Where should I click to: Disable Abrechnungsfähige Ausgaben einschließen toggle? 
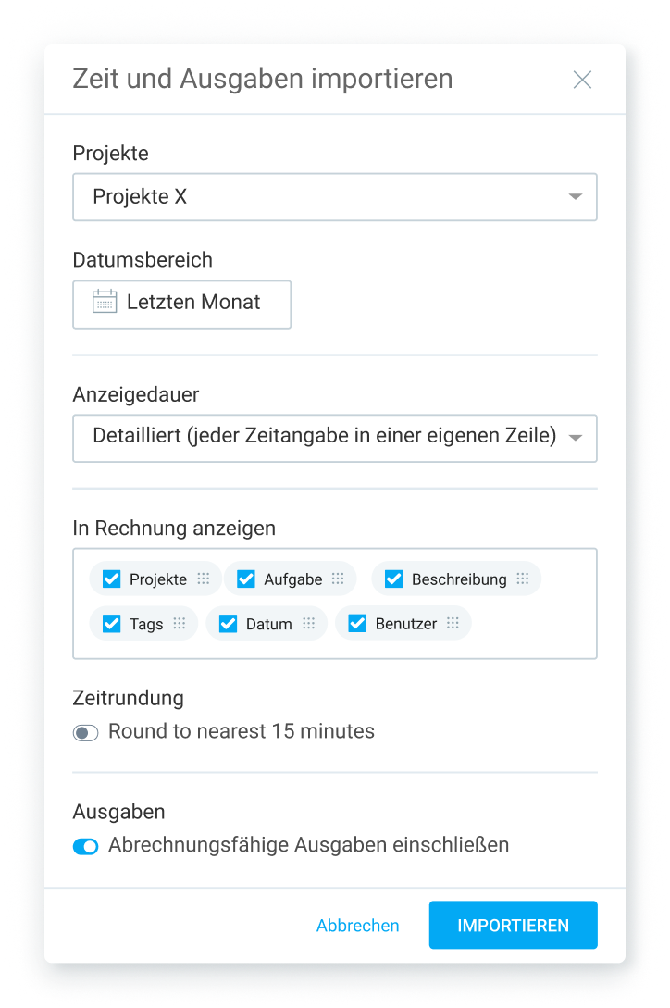[86, 846]
